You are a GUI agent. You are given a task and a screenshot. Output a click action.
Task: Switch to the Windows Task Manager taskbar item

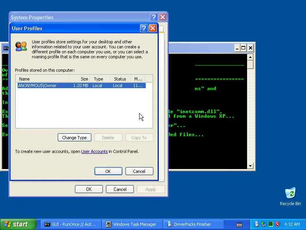132,225
